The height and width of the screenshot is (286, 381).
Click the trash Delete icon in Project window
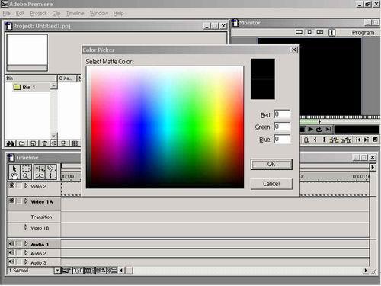click(x=44, y=143)
